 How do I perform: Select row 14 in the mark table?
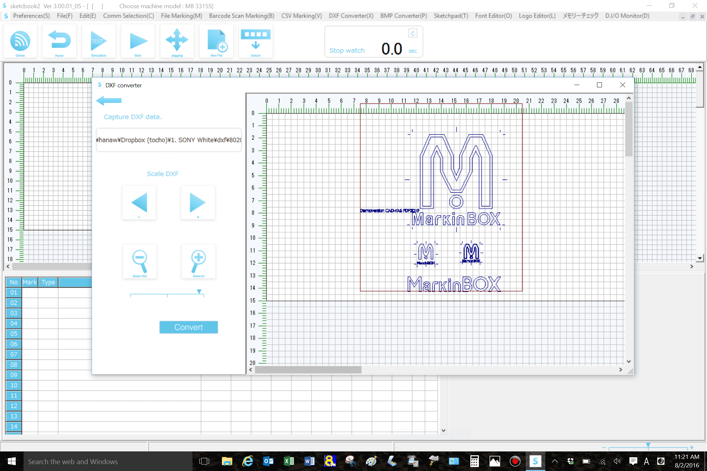[14, 427]
